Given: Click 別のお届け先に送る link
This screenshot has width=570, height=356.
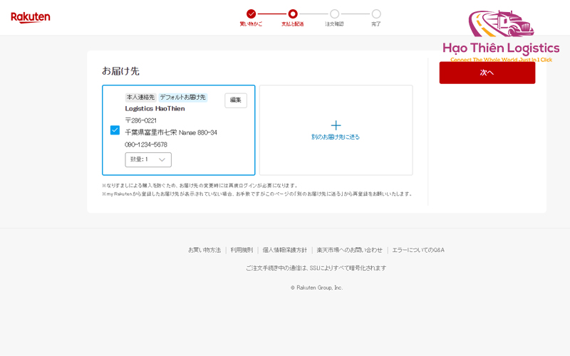Looking at the screenshot, I should pyautogui.click(x=336, y=137).
